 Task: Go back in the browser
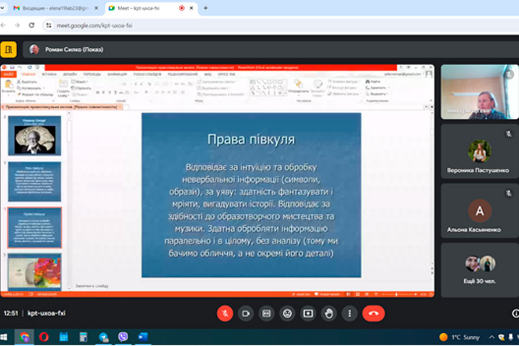click(3, 25)
